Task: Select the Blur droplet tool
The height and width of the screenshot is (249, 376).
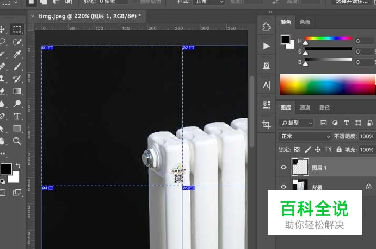Action: tap(2, 104)
